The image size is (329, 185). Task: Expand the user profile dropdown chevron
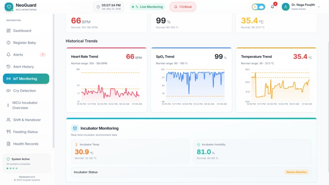[x=319, y=7]
